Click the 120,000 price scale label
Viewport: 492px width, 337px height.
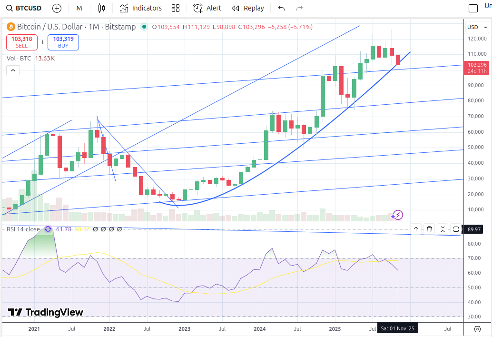tap(477, 39)
